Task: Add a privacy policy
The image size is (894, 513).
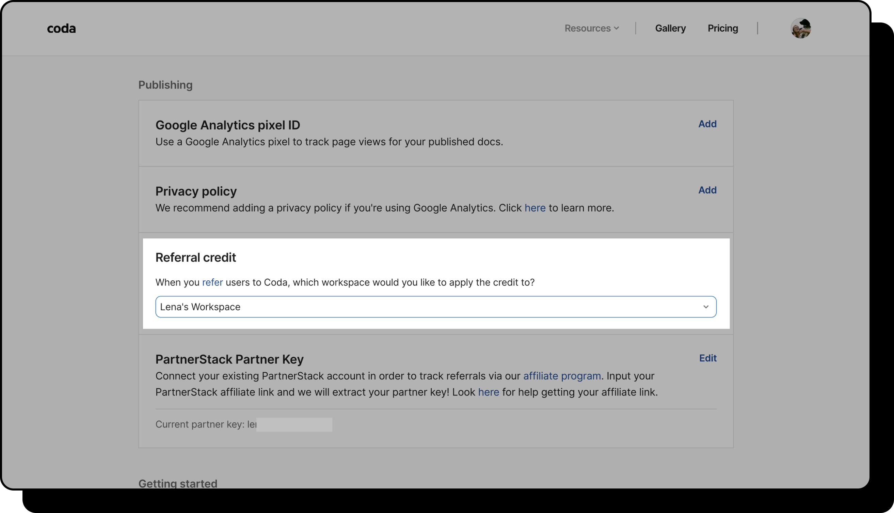Action: coord(707,190)
